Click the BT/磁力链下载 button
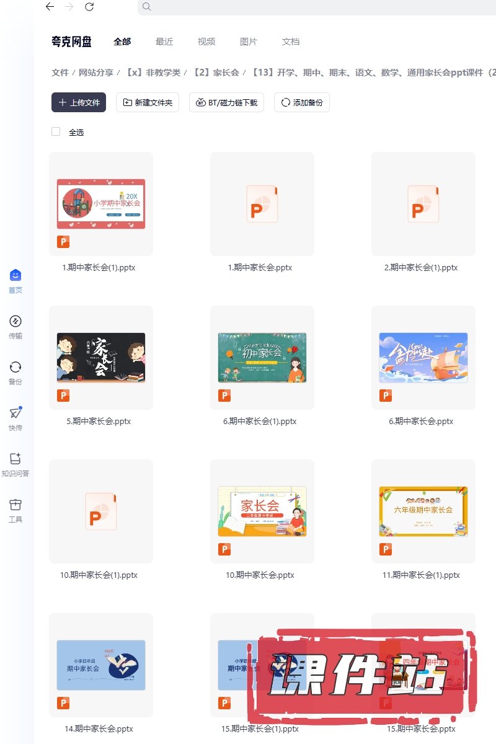The height and width of the screenshot is (744, 496). pyautogui.click(x=227, y=102)
